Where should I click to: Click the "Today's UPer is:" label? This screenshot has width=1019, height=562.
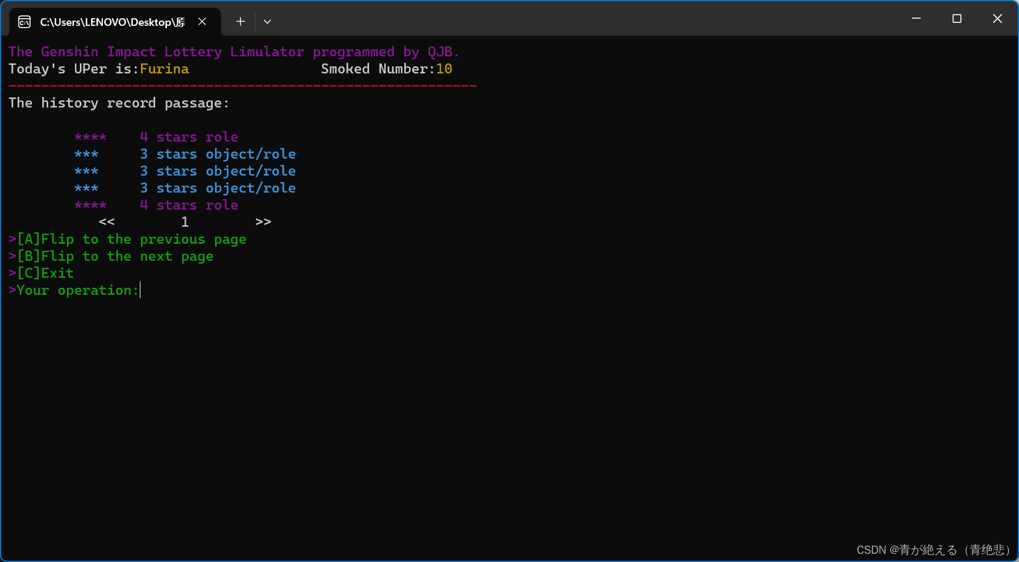[73, 69]
